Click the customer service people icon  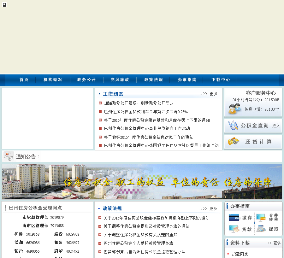pos(234,108)
